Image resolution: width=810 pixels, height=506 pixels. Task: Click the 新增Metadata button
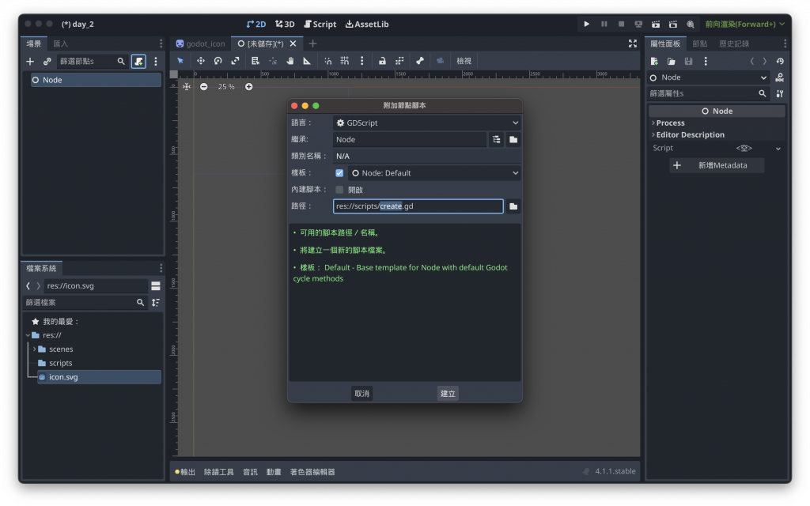coord(717,165)
